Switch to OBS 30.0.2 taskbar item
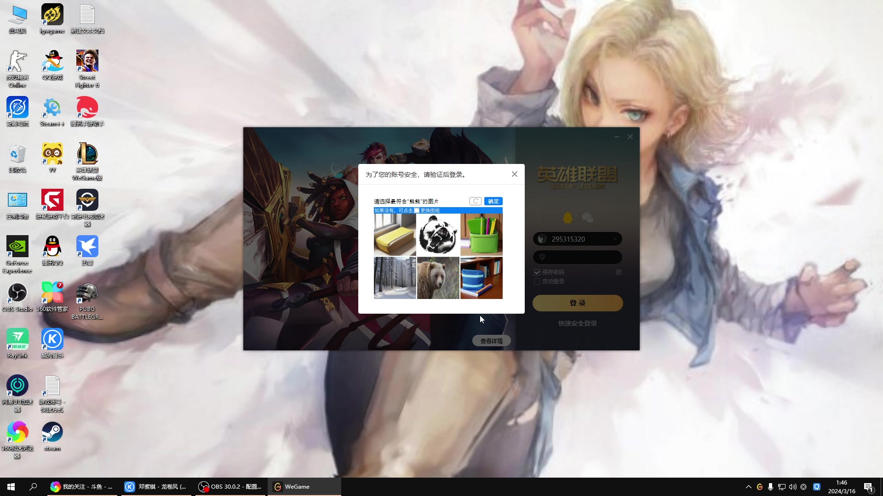The height and width of the screenshot is (496, 883). pyautogui.click(x=230, y=487)
